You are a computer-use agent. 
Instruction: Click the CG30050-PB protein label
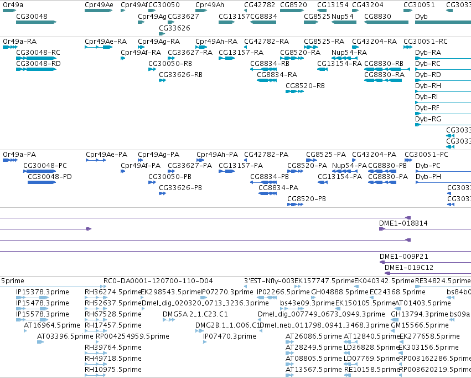coord(170,177)
